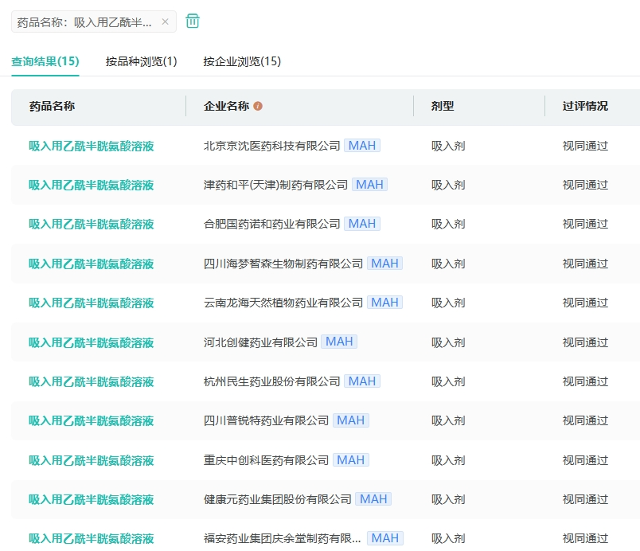Screen dimensions: 640x551
Task: Open drug link in the 四川海梦智森 row
Action: tap(92, 264)
